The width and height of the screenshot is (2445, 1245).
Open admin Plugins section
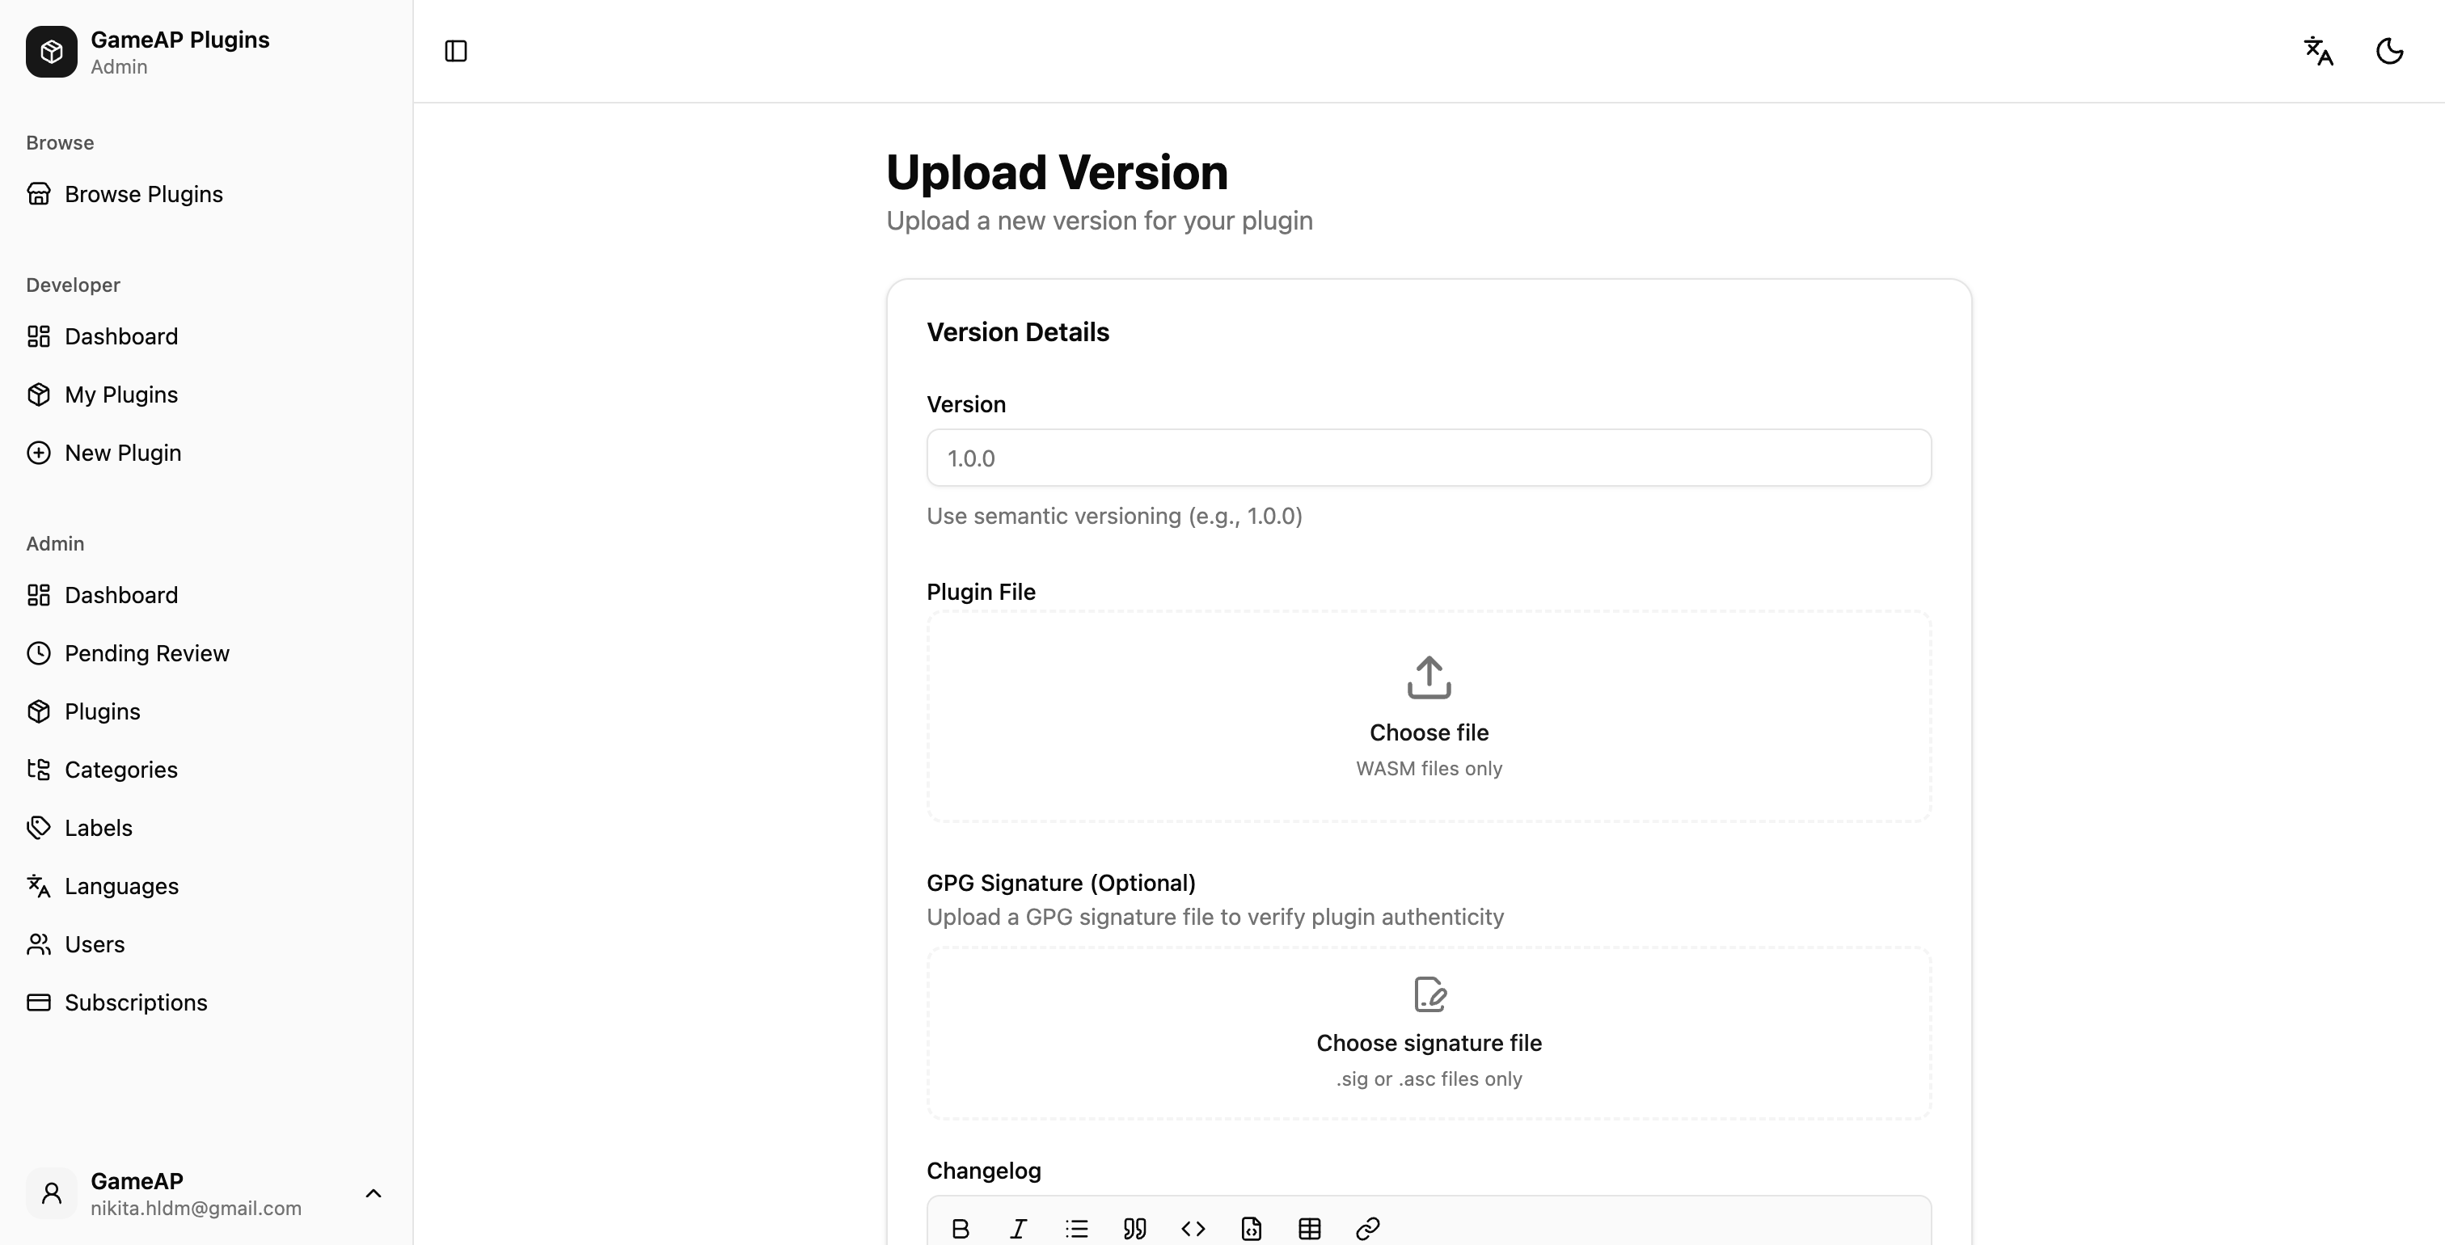click(x=103, y=711)
